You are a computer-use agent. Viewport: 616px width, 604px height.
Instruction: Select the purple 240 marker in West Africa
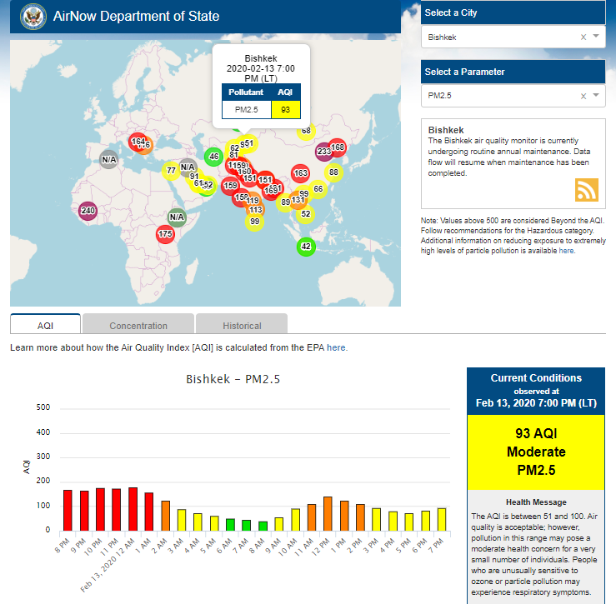click(88, 211)
